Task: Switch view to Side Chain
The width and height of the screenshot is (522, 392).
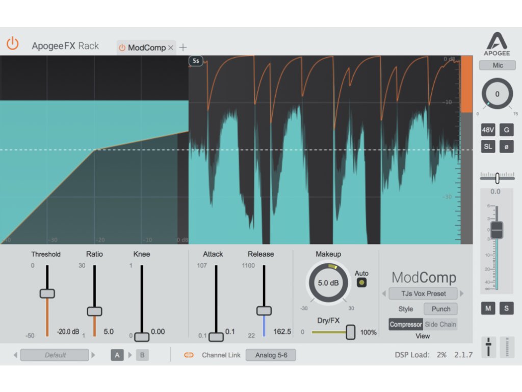Action: [440, 324]
